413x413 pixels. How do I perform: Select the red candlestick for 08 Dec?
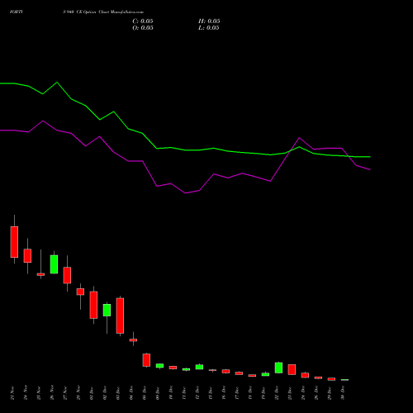pos(146,360)
